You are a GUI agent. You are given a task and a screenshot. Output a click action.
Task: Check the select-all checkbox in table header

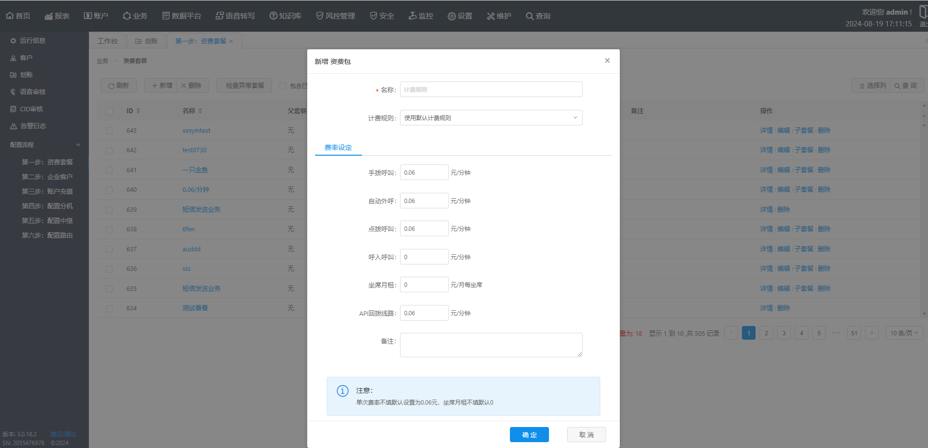coord(109,111)
